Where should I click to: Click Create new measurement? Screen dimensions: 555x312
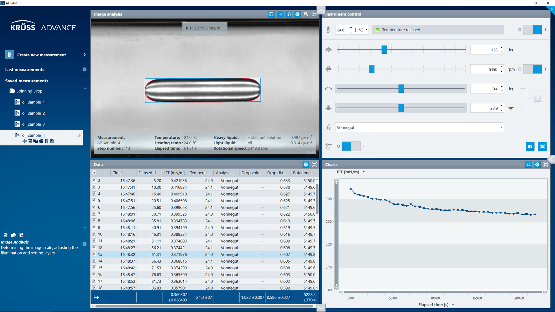[x=42, y=55]
